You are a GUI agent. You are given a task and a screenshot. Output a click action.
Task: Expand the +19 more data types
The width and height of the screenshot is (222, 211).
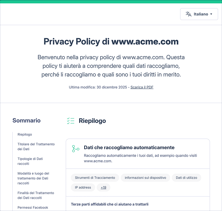tap(103, 187)
